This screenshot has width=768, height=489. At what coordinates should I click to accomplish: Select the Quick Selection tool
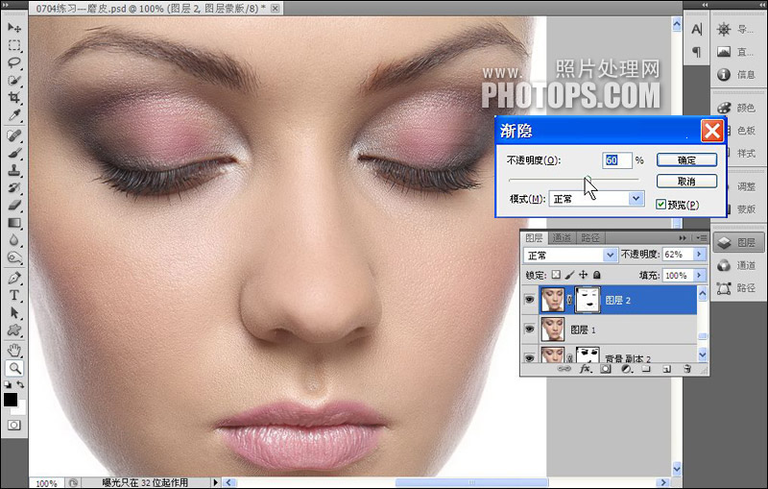[14, 81]
